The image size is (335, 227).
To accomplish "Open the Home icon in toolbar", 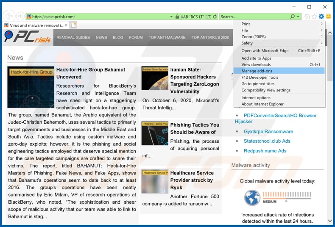I will click(x=307, y=17).
